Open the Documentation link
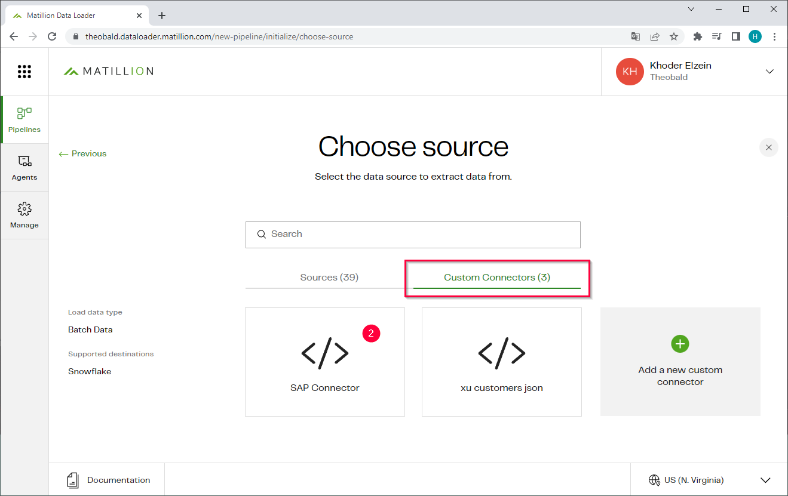The image size is (788, 496). tap(108, 480)
